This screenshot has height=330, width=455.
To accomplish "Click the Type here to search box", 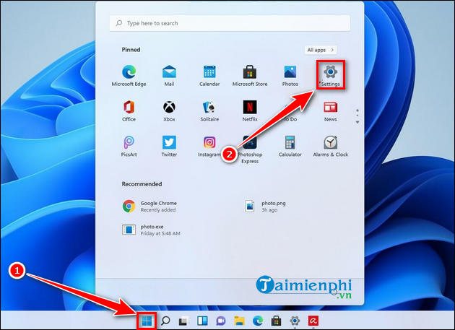I will coord(230,23).
